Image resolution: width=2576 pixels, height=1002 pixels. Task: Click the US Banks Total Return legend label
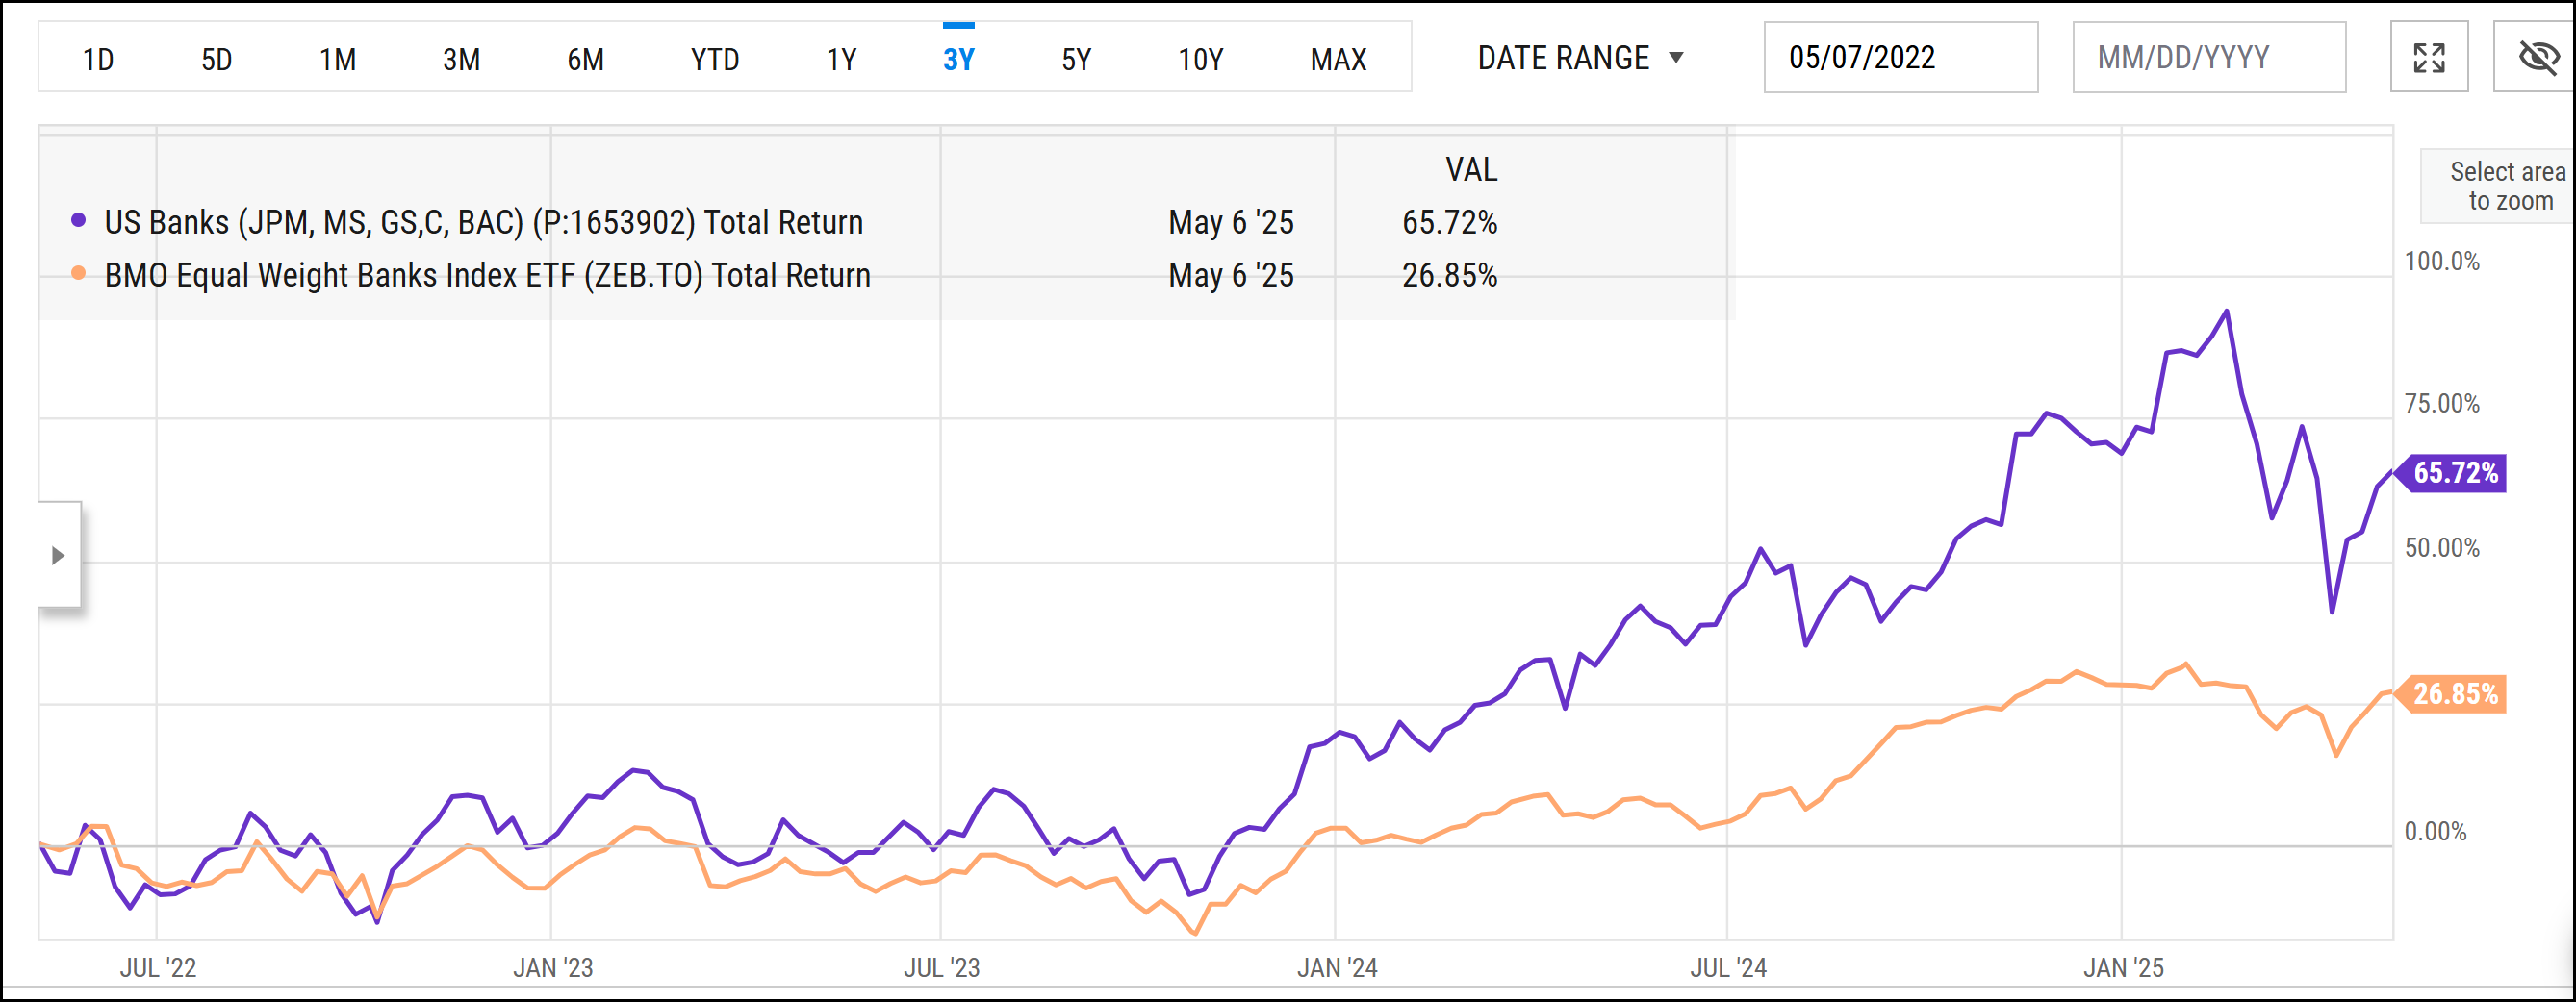(x=484, y=222)
